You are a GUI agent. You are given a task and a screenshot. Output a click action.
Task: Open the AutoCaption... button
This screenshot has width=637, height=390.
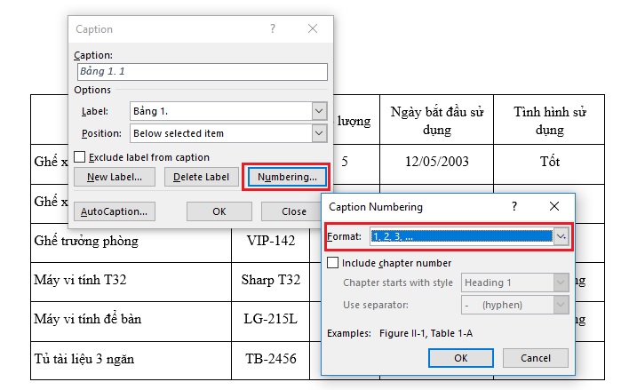115,211
